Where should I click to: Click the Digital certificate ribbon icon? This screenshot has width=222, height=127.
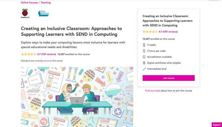(x=144, y=63)
